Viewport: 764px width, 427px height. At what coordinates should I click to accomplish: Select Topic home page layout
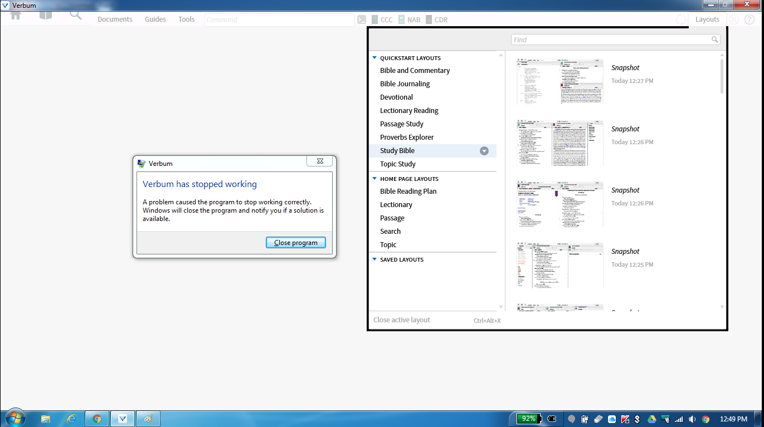point(388,245)
